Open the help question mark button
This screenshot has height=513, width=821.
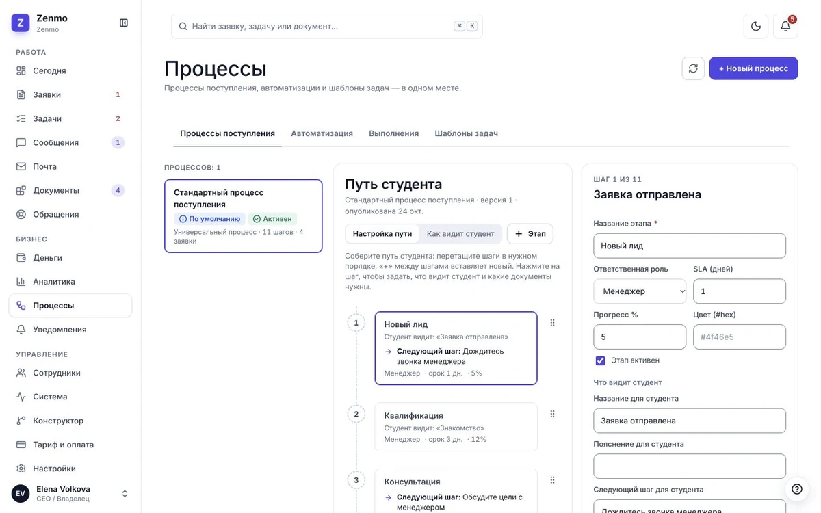click(797, 489)
